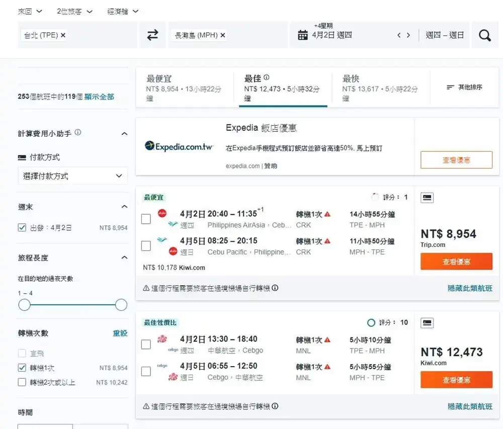Collapse 旅程長度 filter section
This screenshot has width=503, height=429.
[124, 258]
